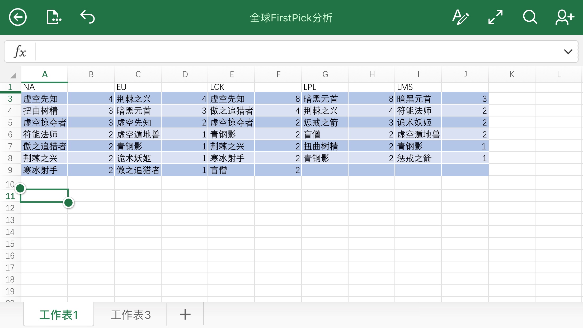The height and width of the screenshot is (328, 583).
Task: Undo the last action
Action: coord(88,17)
